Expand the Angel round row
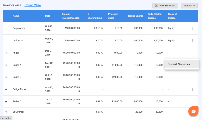202x120 pixels. point(6,53)
